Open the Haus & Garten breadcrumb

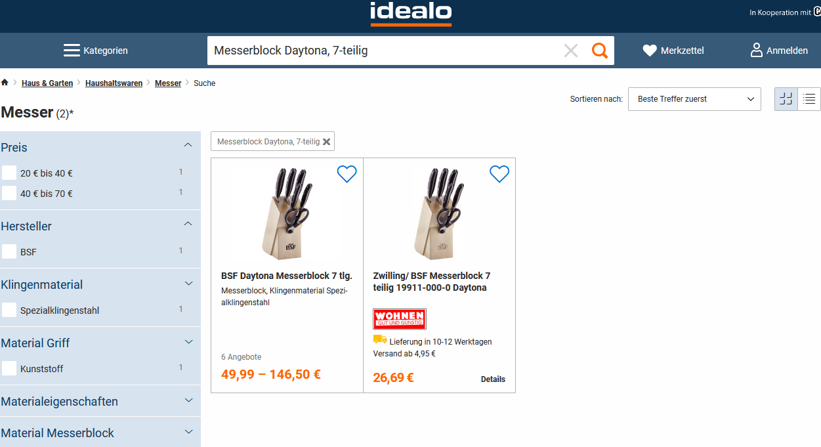(47, 83)
